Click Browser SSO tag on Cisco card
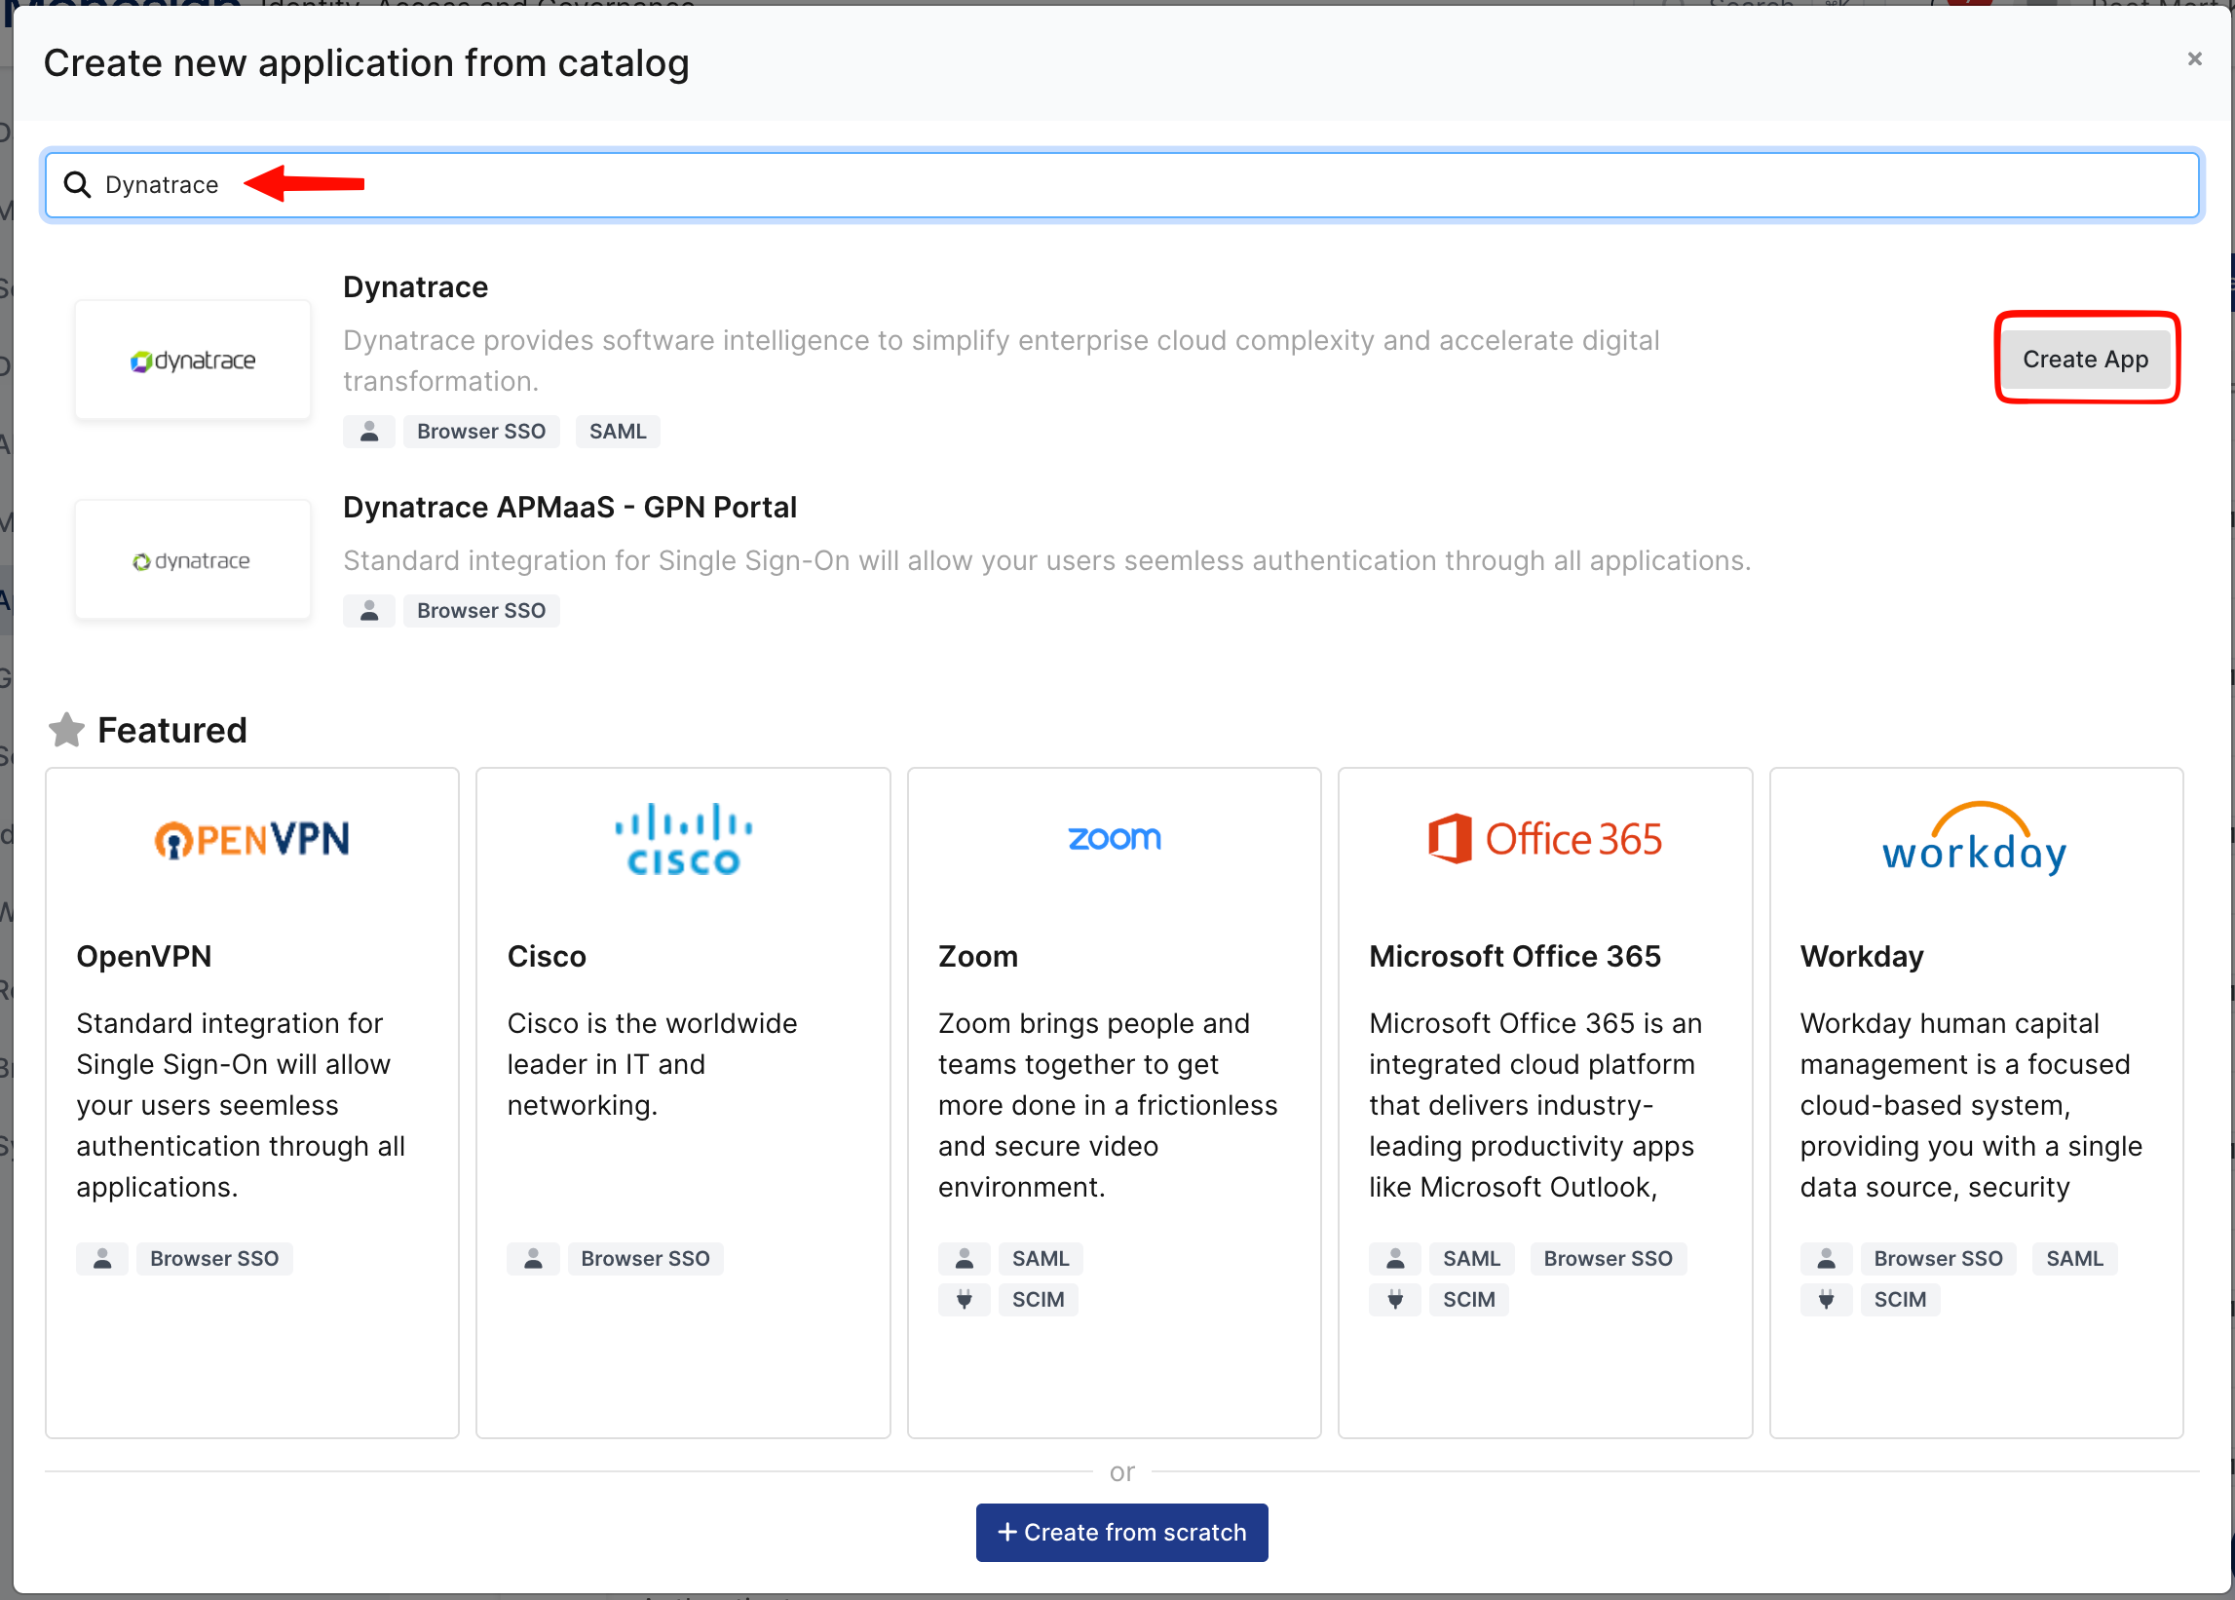This screenshot has height=1600, width=2235. pyautogui.click(x=645, y=1258)
